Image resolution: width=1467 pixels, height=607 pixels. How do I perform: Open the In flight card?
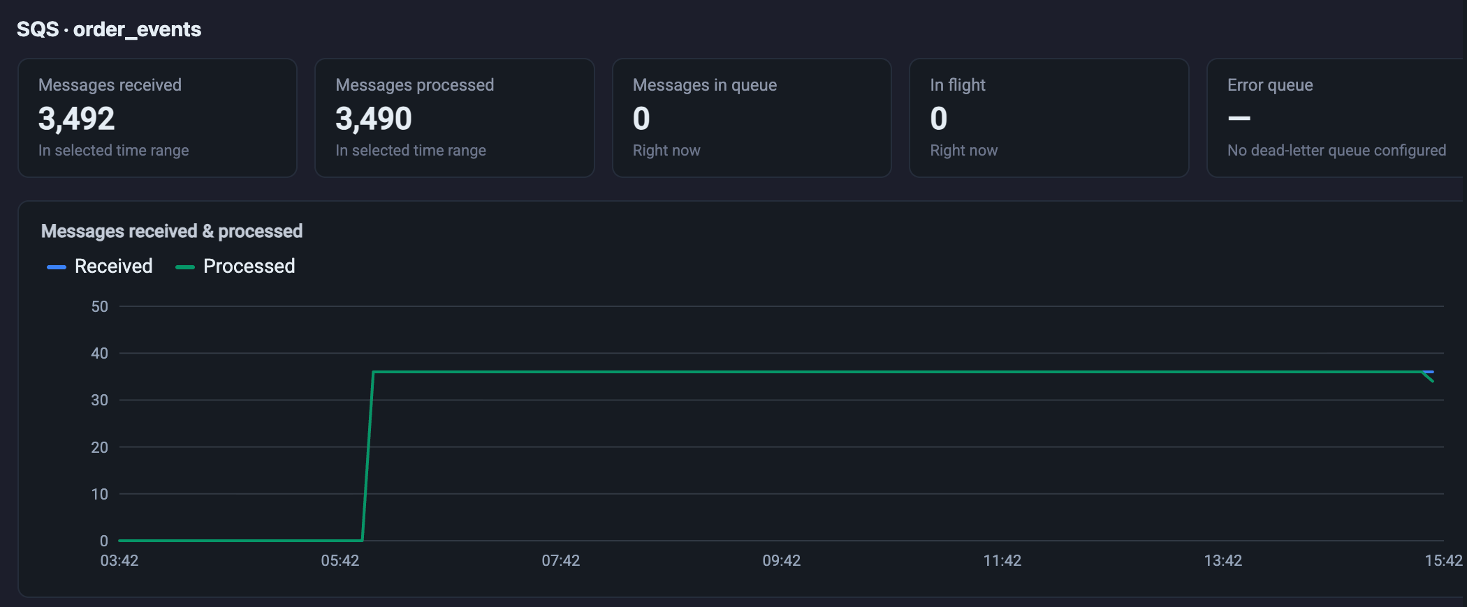pyautogui.click(x=1049, y=118)
